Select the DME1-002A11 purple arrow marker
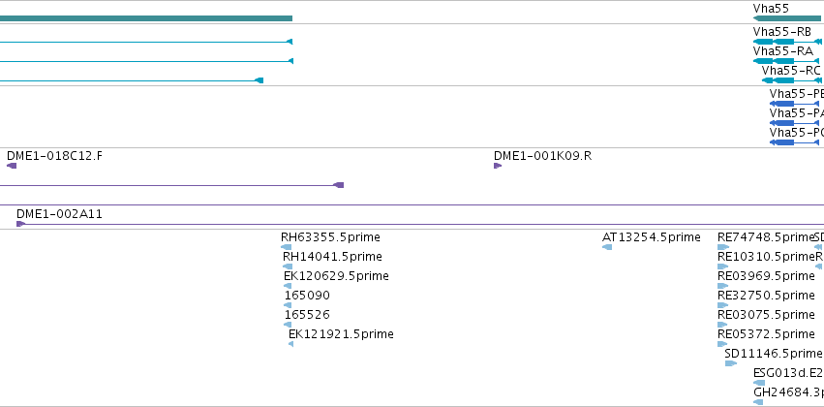 click(x=21, y=224)
